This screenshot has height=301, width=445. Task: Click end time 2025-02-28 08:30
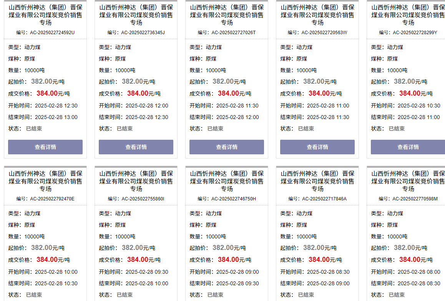[x=419, y=283]
